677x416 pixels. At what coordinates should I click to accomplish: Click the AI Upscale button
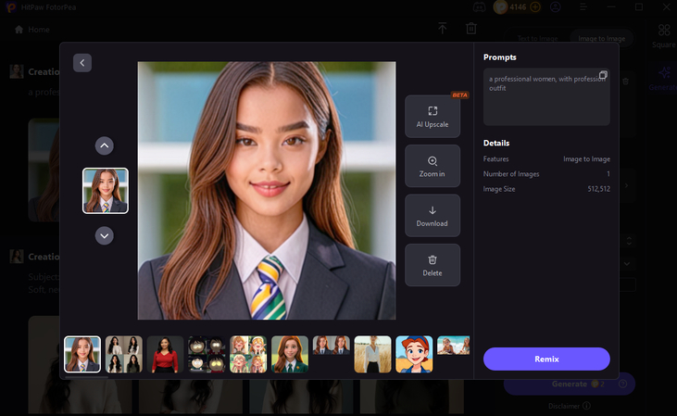click(x=432, y=116)
